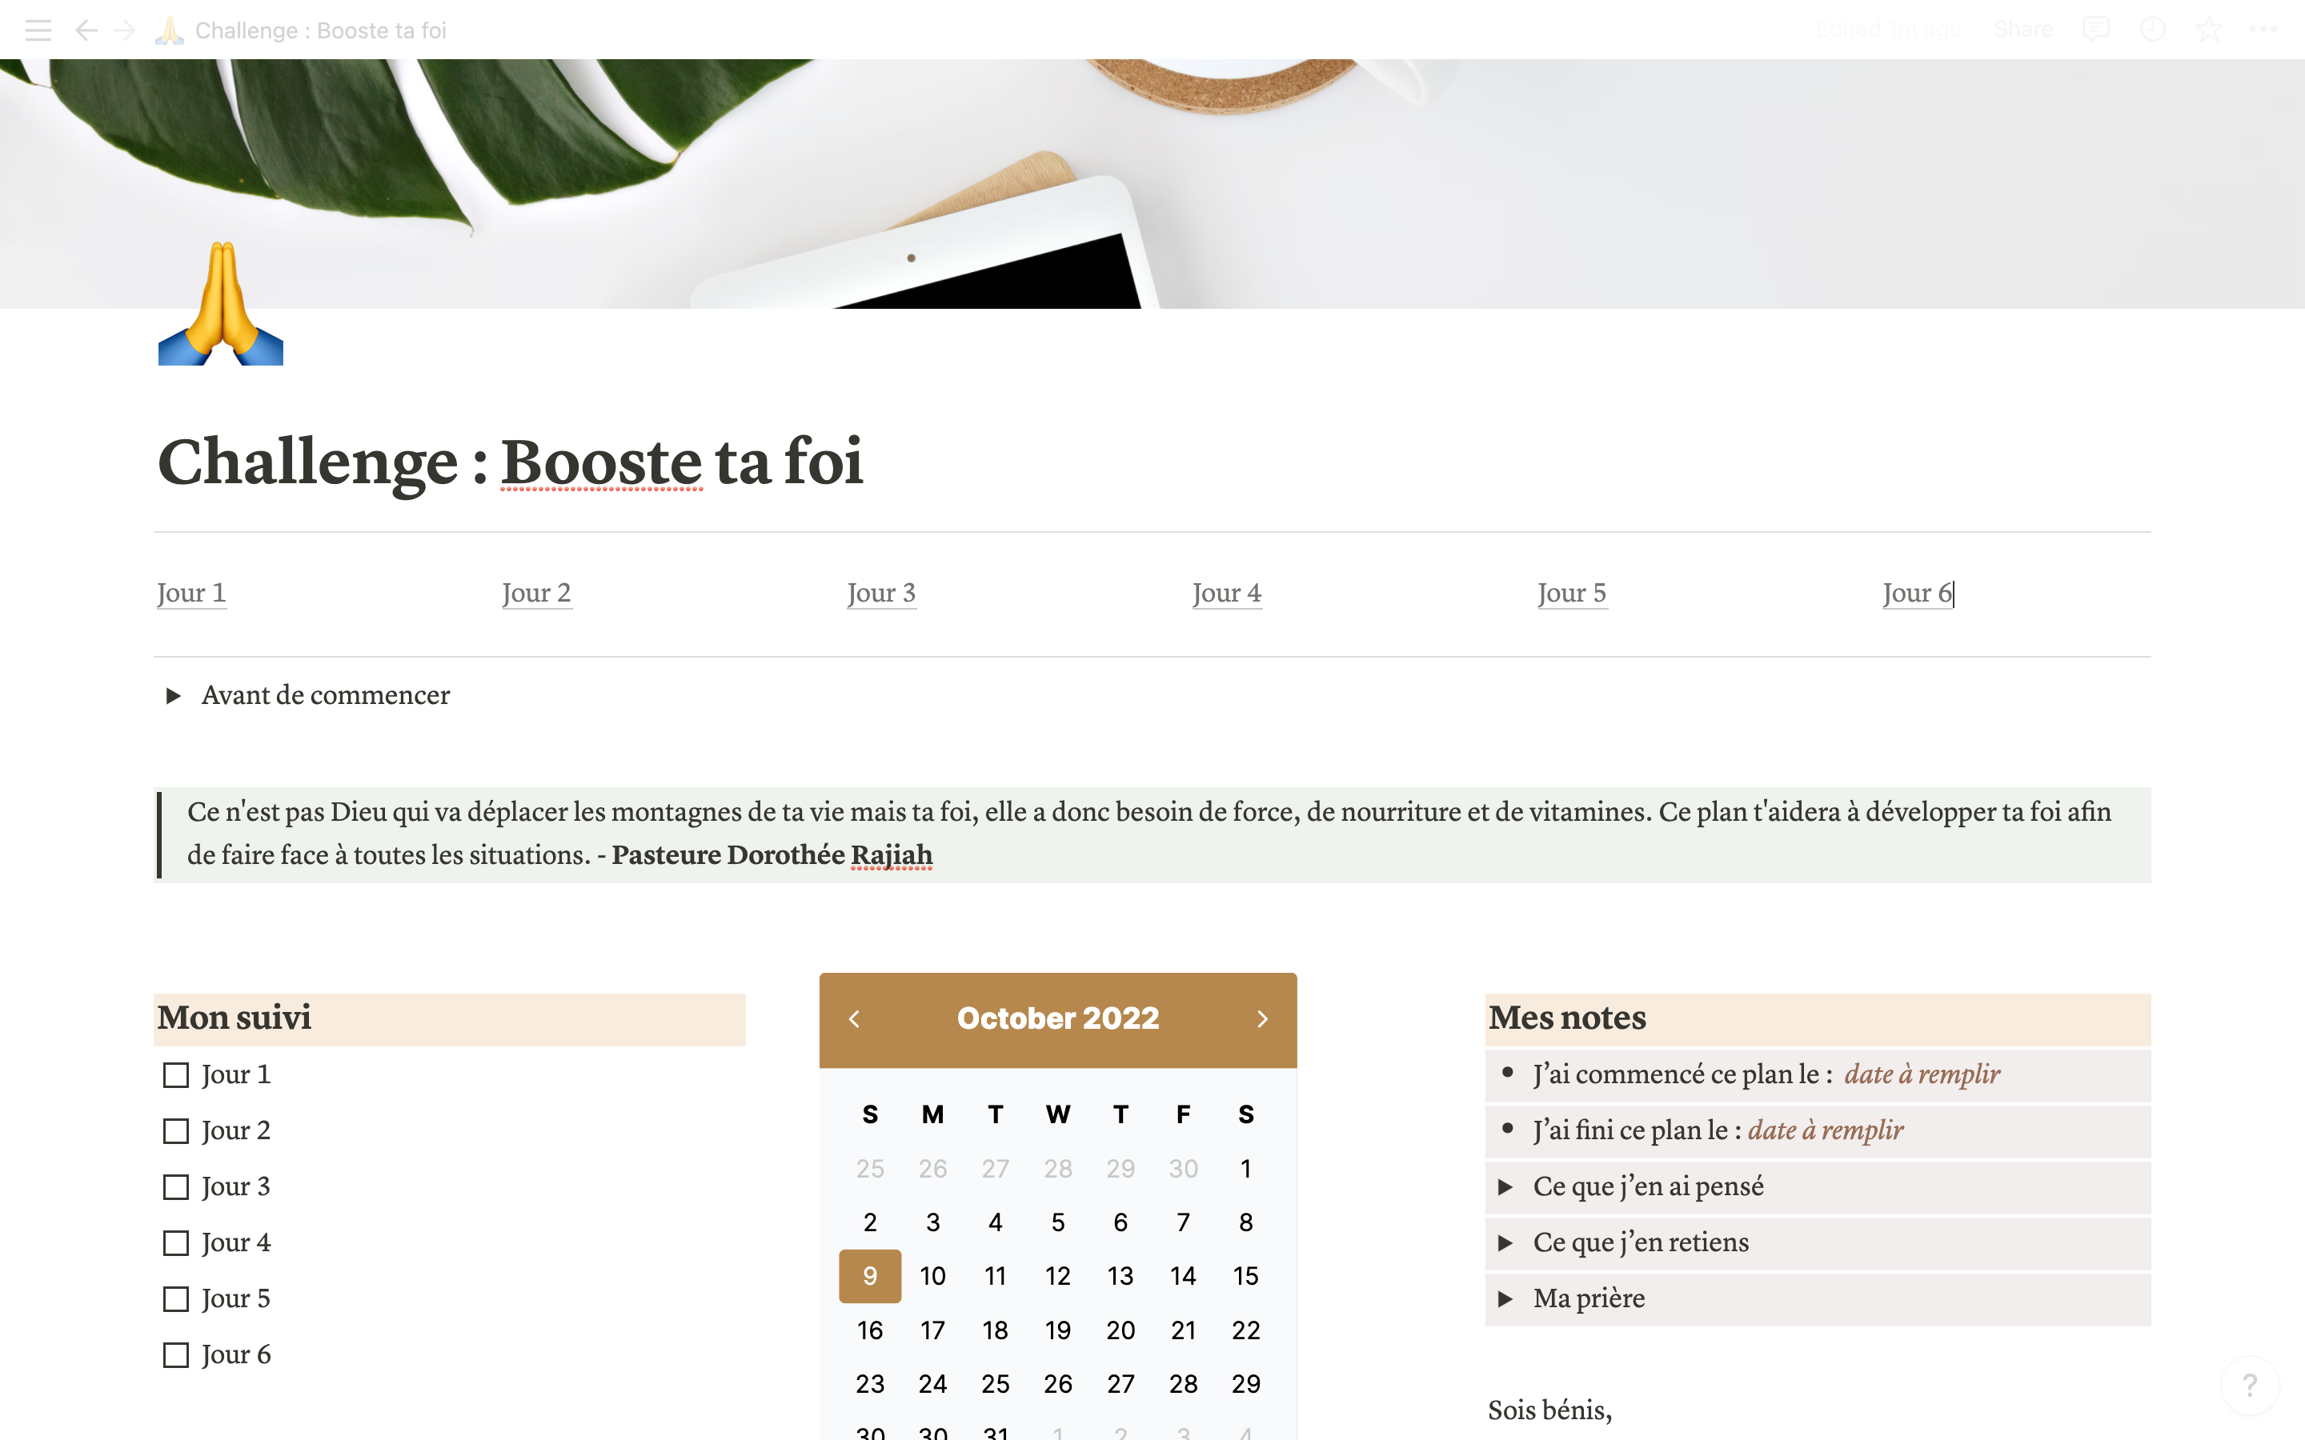The image size is (2305, 1440).
Task: Click the forward navigation arrow
Action: [x=125, y=30]
